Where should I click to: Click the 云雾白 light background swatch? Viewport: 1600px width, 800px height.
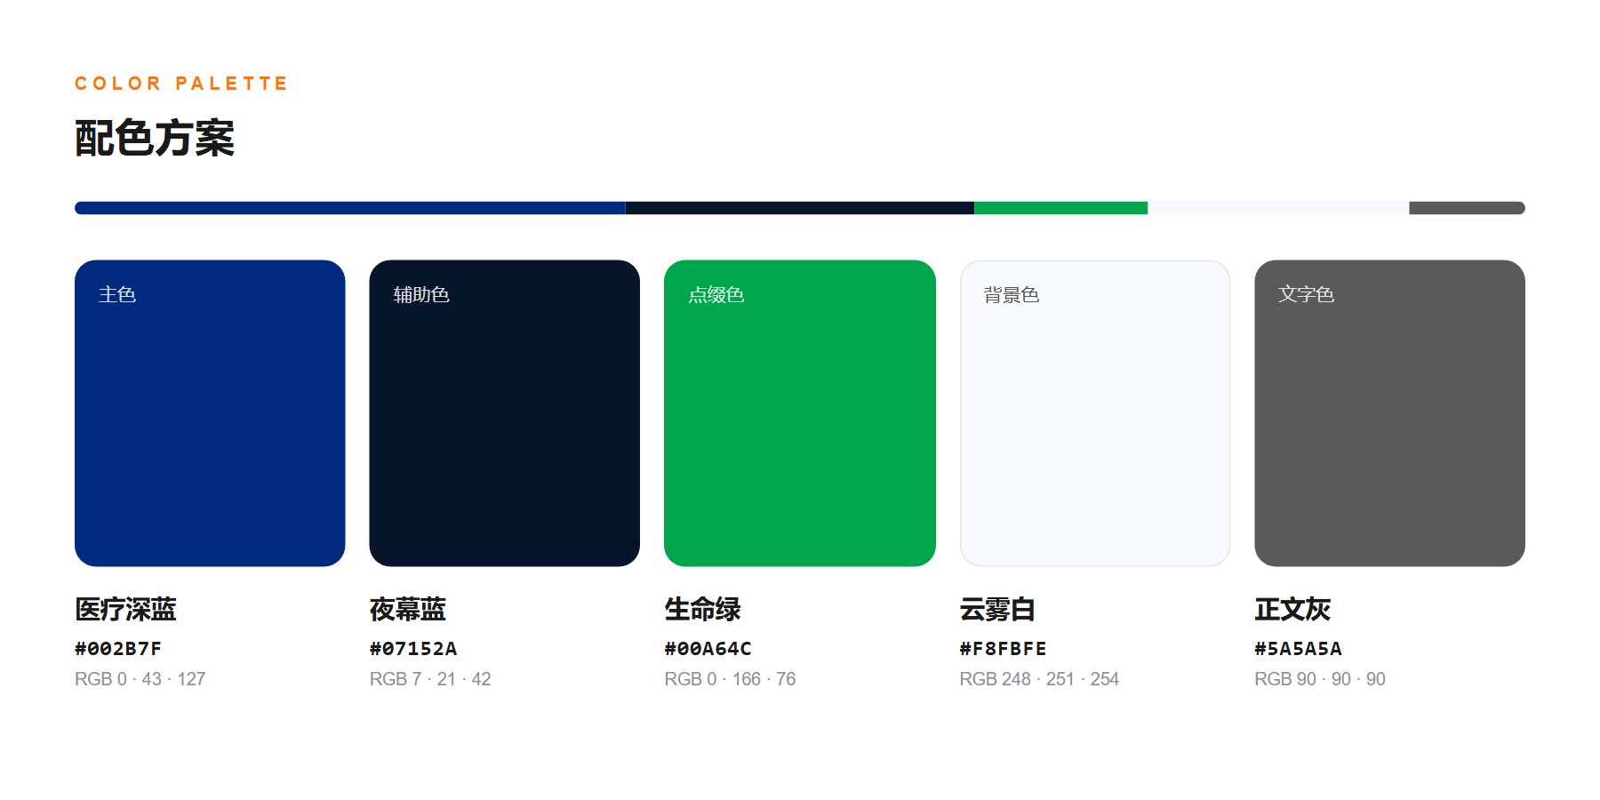[x=1095, y=413]
